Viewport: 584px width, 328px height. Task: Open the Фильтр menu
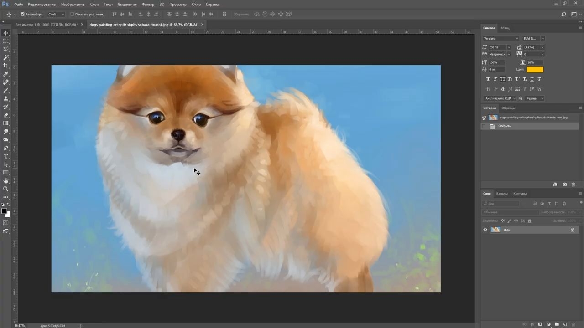148,4
